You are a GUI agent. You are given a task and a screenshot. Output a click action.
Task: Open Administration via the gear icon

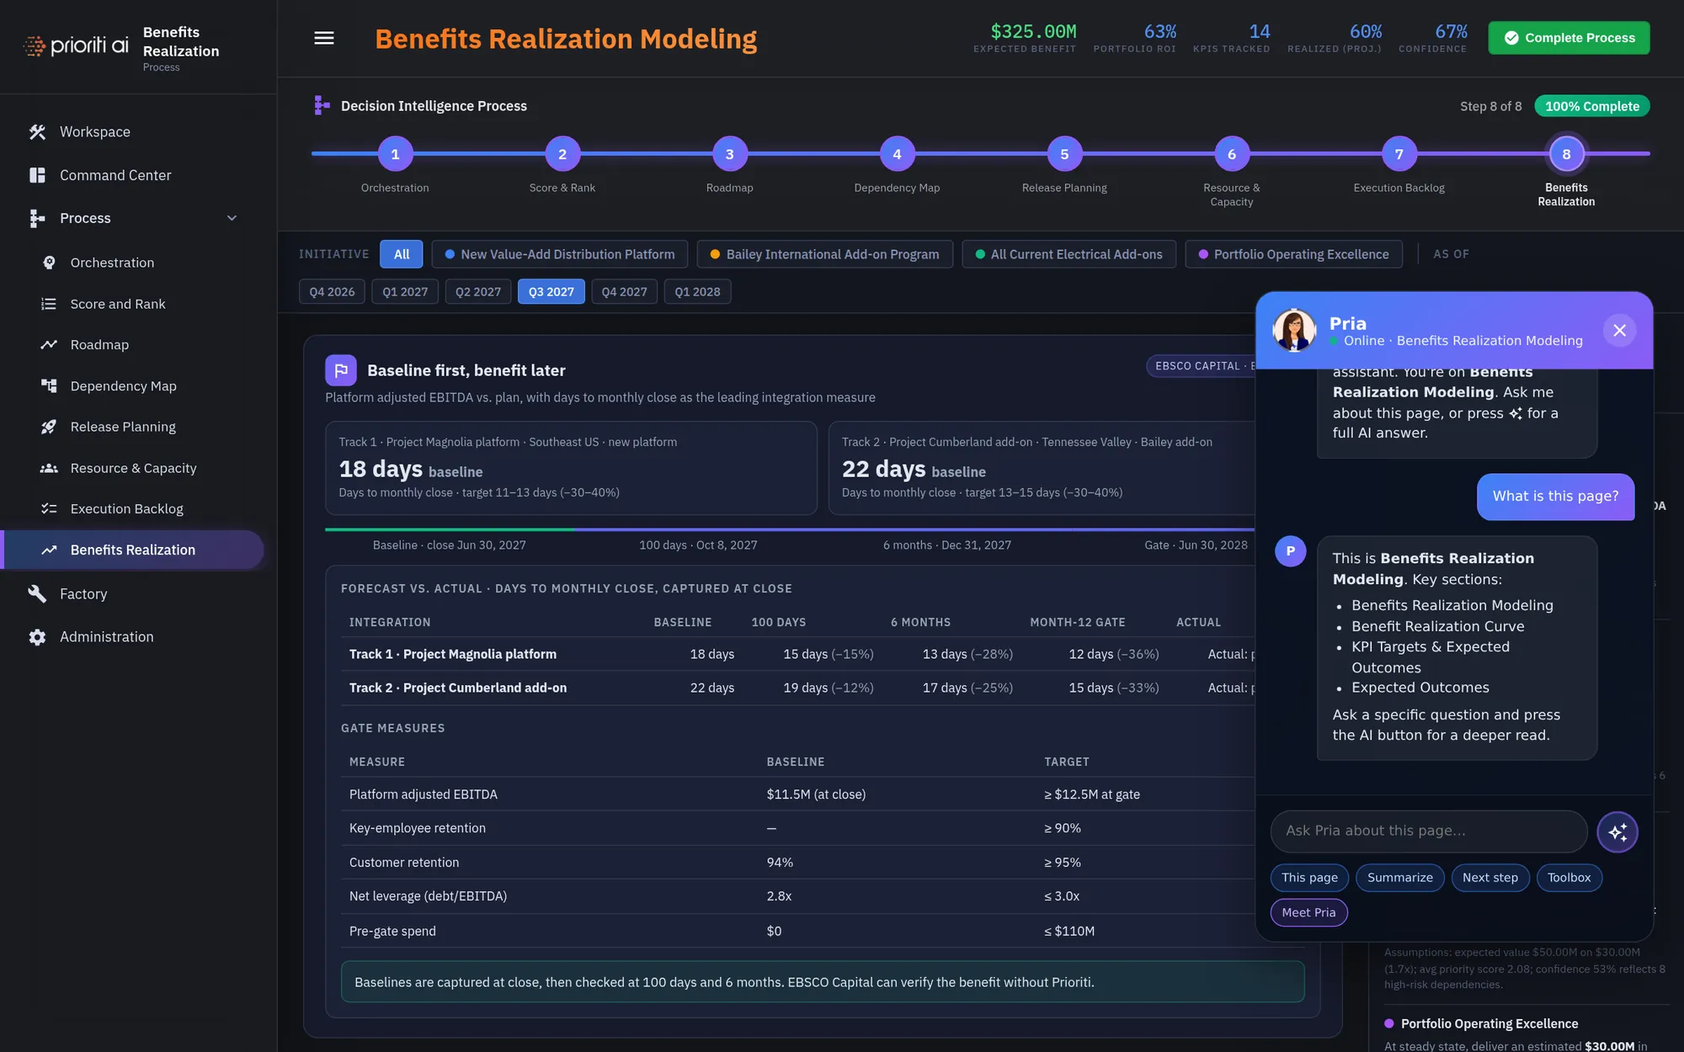point(37,637)
